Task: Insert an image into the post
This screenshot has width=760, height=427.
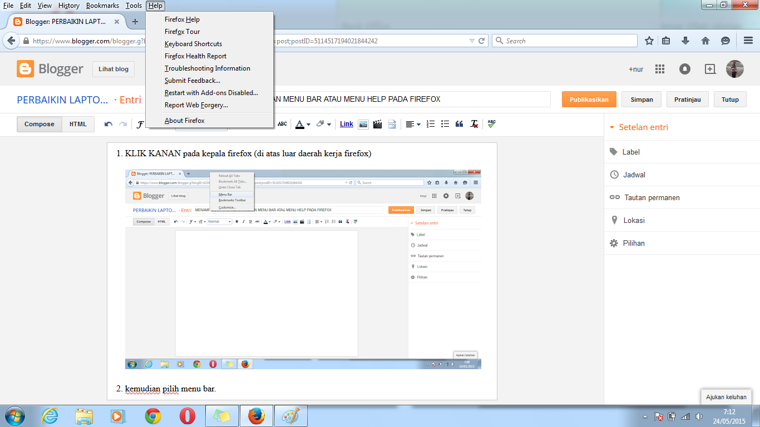Action: click(x=363, y=124)
